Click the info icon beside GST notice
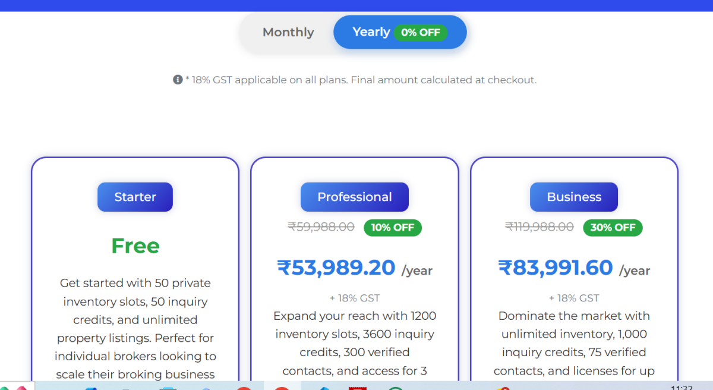Viewport: 713px width, 390px height. pos(178,80)
